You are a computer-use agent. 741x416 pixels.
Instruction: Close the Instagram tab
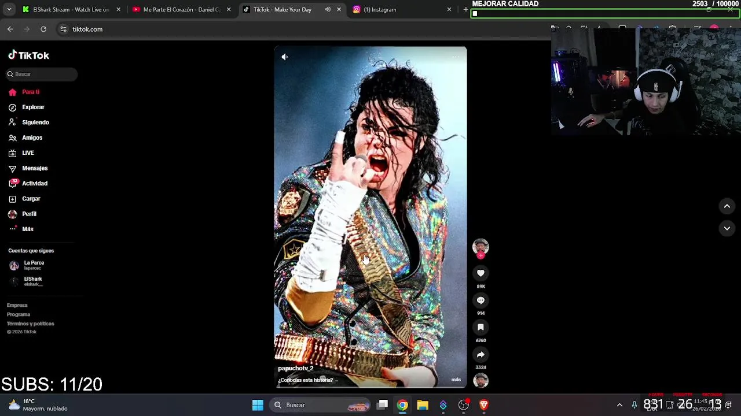449,9
